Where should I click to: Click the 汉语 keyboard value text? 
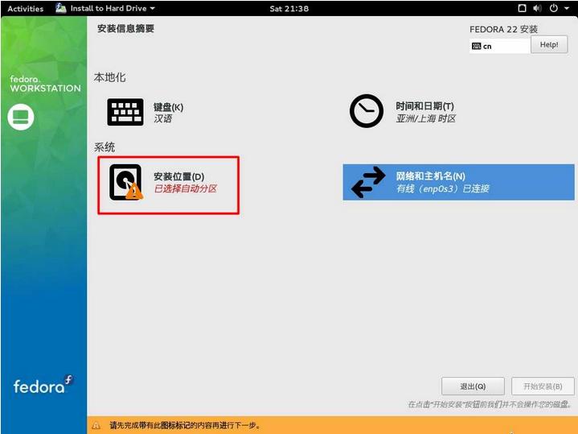point(163,118)
